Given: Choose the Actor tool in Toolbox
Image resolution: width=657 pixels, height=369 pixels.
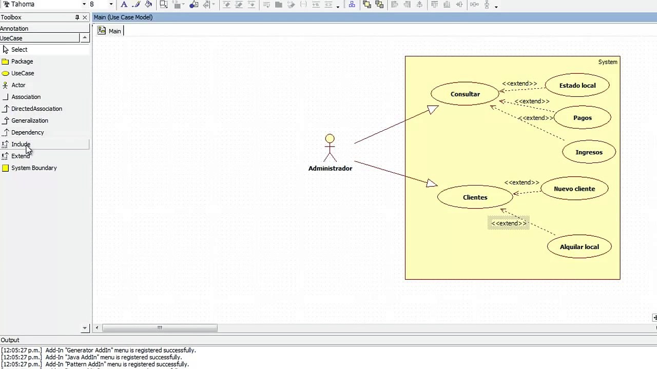Looking at the screenshot, I should [45, 85].
